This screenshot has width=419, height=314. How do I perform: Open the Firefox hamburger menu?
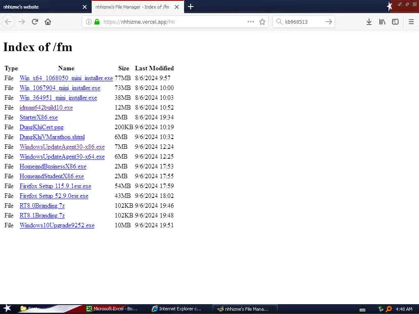coord(411,22)
